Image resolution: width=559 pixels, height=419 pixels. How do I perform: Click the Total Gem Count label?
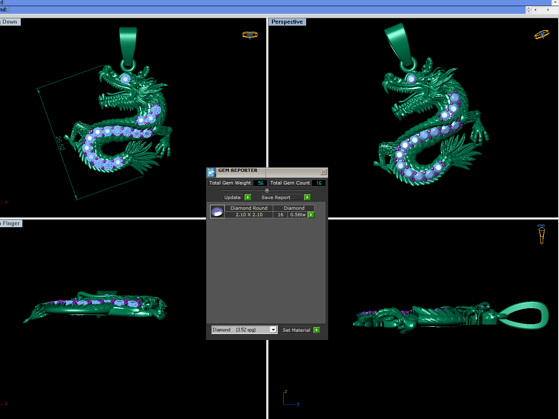pyautogui.click(x=290, y=183)
